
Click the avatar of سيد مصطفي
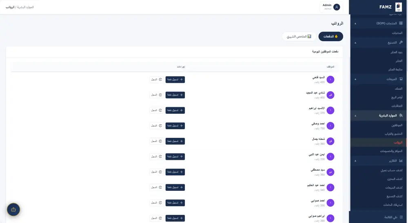[x=330, y=172]
